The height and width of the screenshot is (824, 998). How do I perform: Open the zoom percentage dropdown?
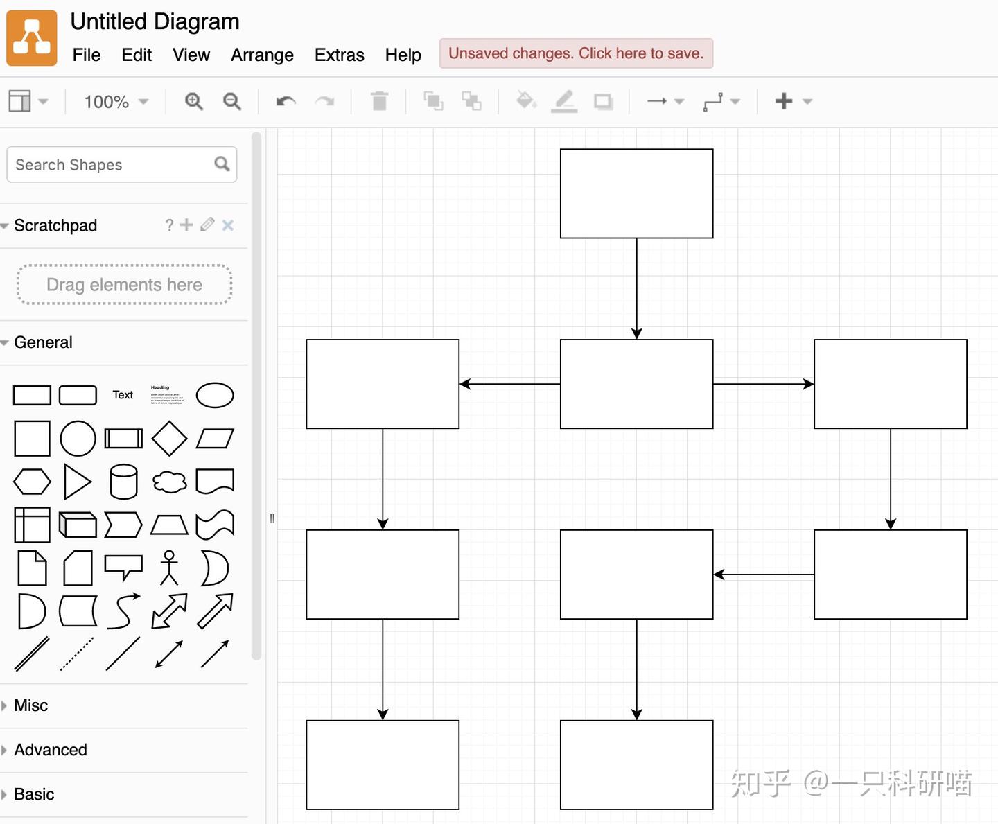click(x=114, y=101)
